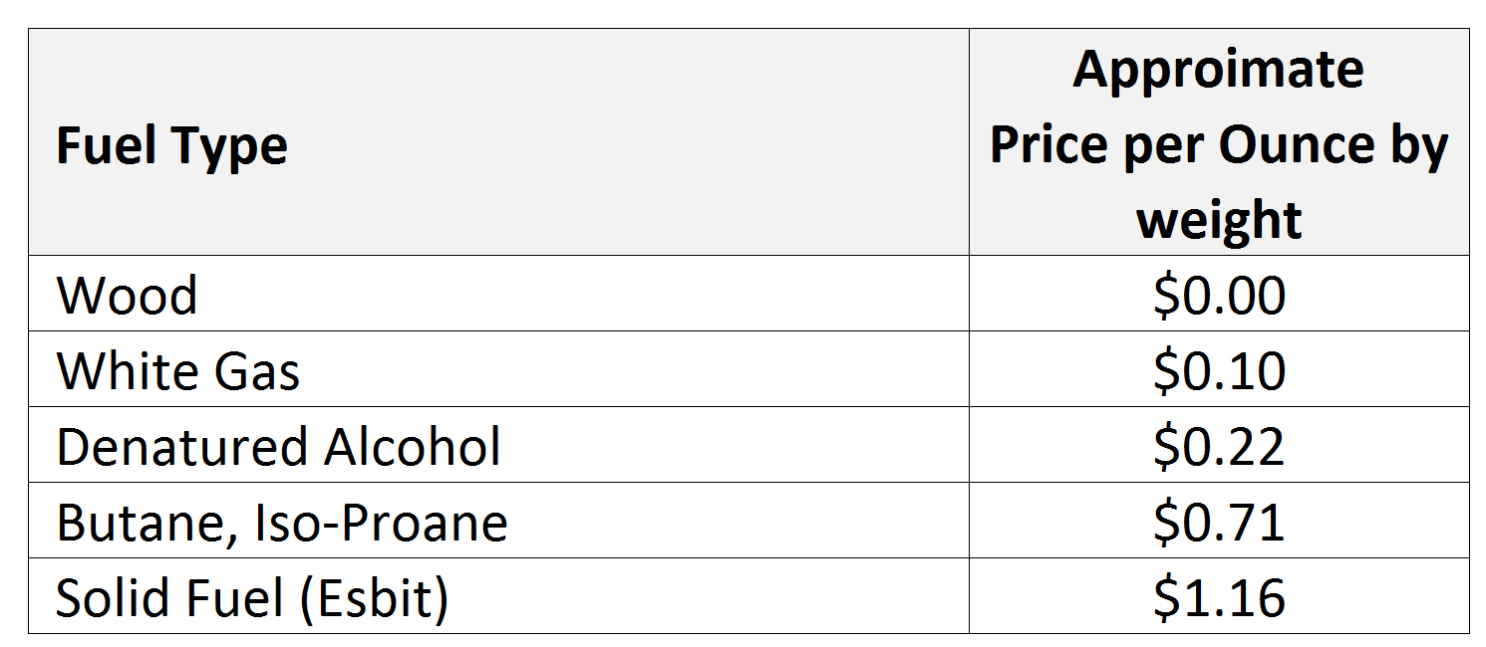Select the "Price per Ounce by" header line
This screenshot has height=647, width=1486.
tap(1218, 145)
